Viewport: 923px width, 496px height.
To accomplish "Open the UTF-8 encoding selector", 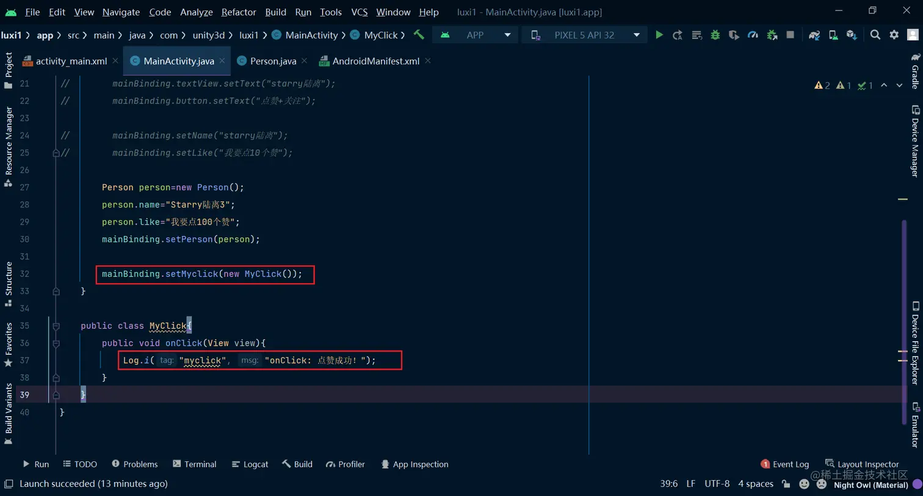I will 717,484.
